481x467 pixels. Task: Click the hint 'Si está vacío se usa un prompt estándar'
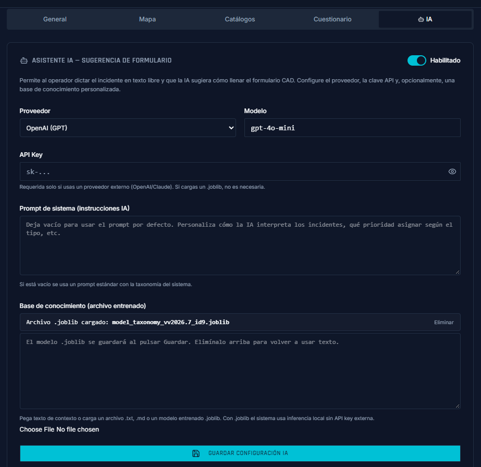pyautogui.click(x=106, y=285)
